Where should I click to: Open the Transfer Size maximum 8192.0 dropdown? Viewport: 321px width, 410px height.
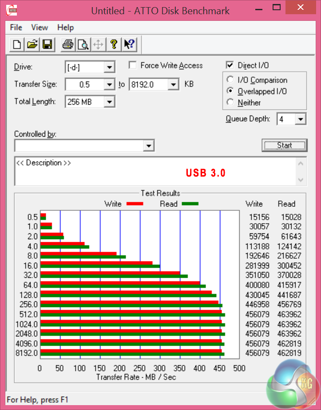[173, 84]
